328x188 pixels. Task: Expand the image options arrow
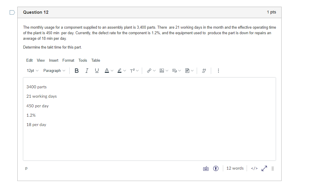click(x=167, y=70)
